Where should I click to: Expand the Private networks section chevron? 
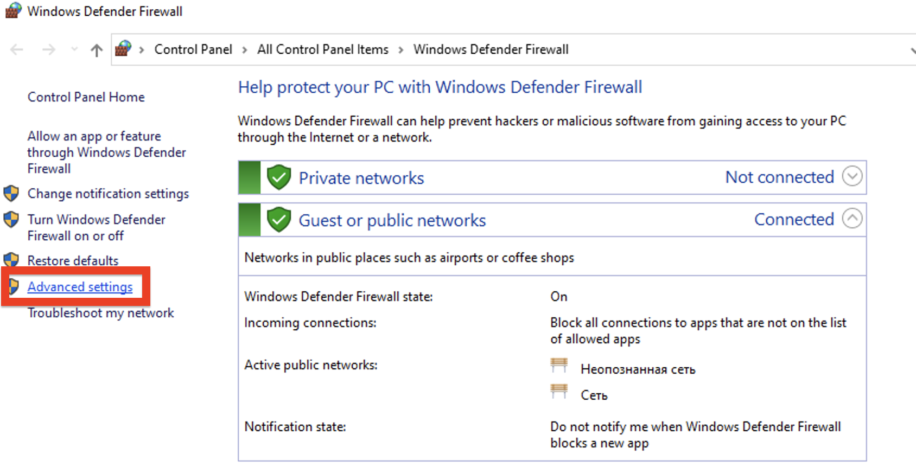[852, 176]
